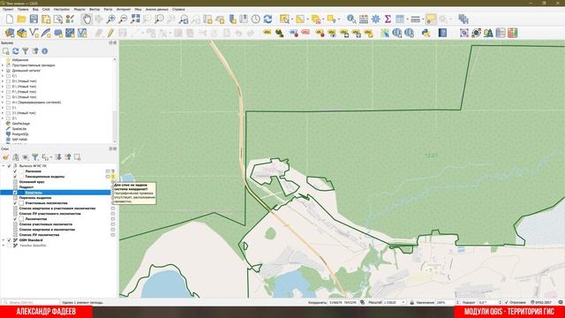Open the Вектор menu
This screenshot has height=318, width=565.
[94, 10]
